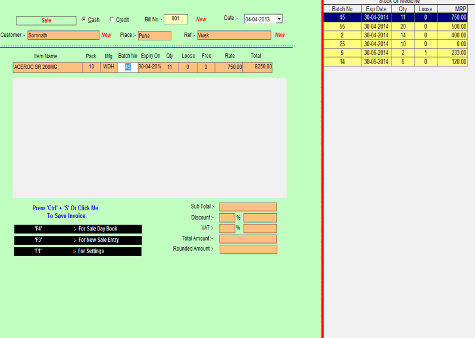Click the Sale type field
The height and width of the screenshot is (338, 475).
[x=46, y=20]
